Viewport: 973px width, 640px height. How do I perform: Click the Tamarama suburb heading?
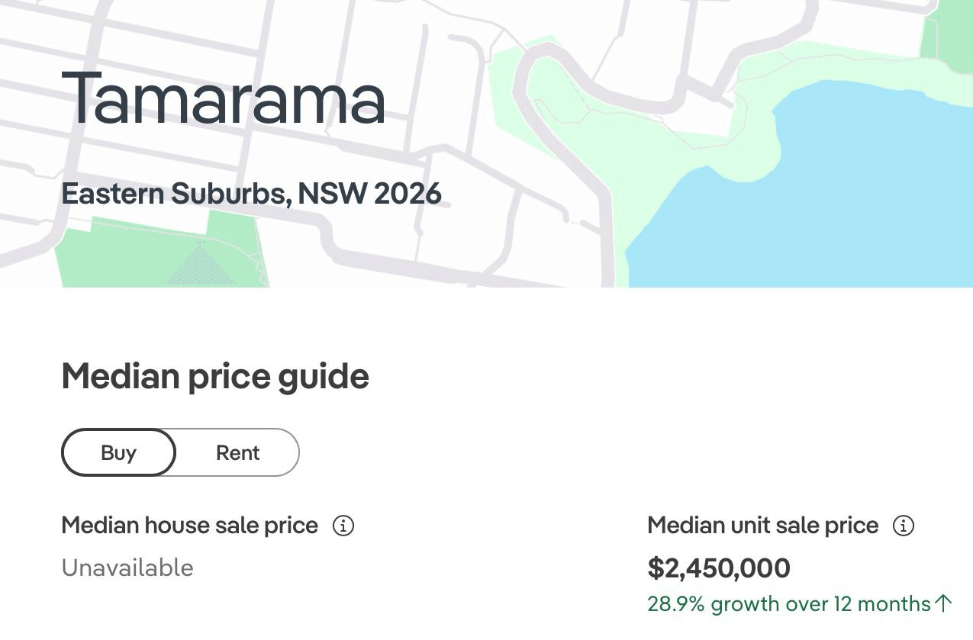[x=224, y=98]
